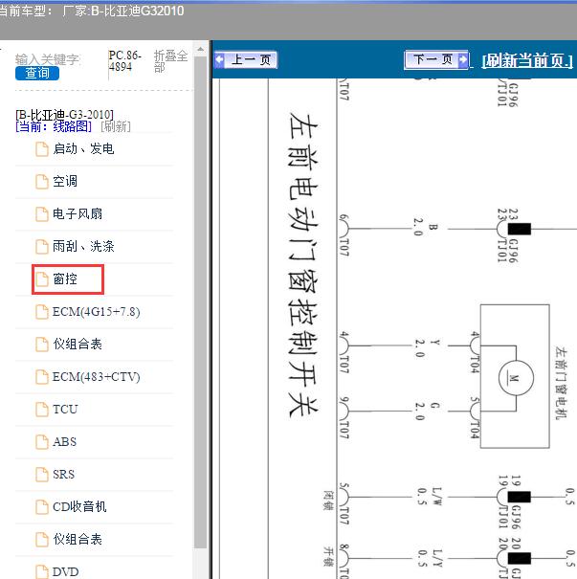Click document icon beside 启动、发电

(42, 149)
